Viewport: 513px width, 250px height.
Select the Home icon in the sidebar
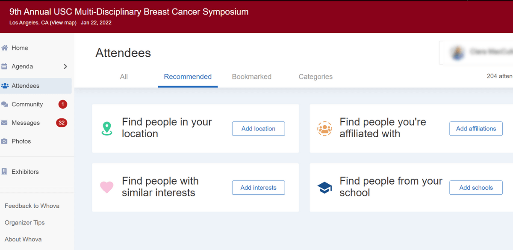click(x=4, y=48)
